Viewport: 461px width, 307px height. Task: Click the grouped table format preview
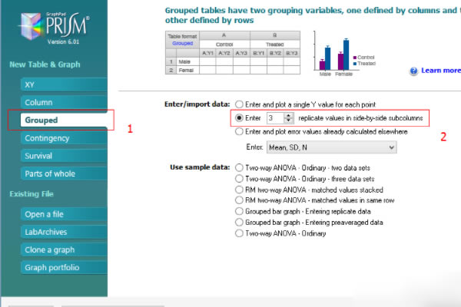[x=233, y=53]
